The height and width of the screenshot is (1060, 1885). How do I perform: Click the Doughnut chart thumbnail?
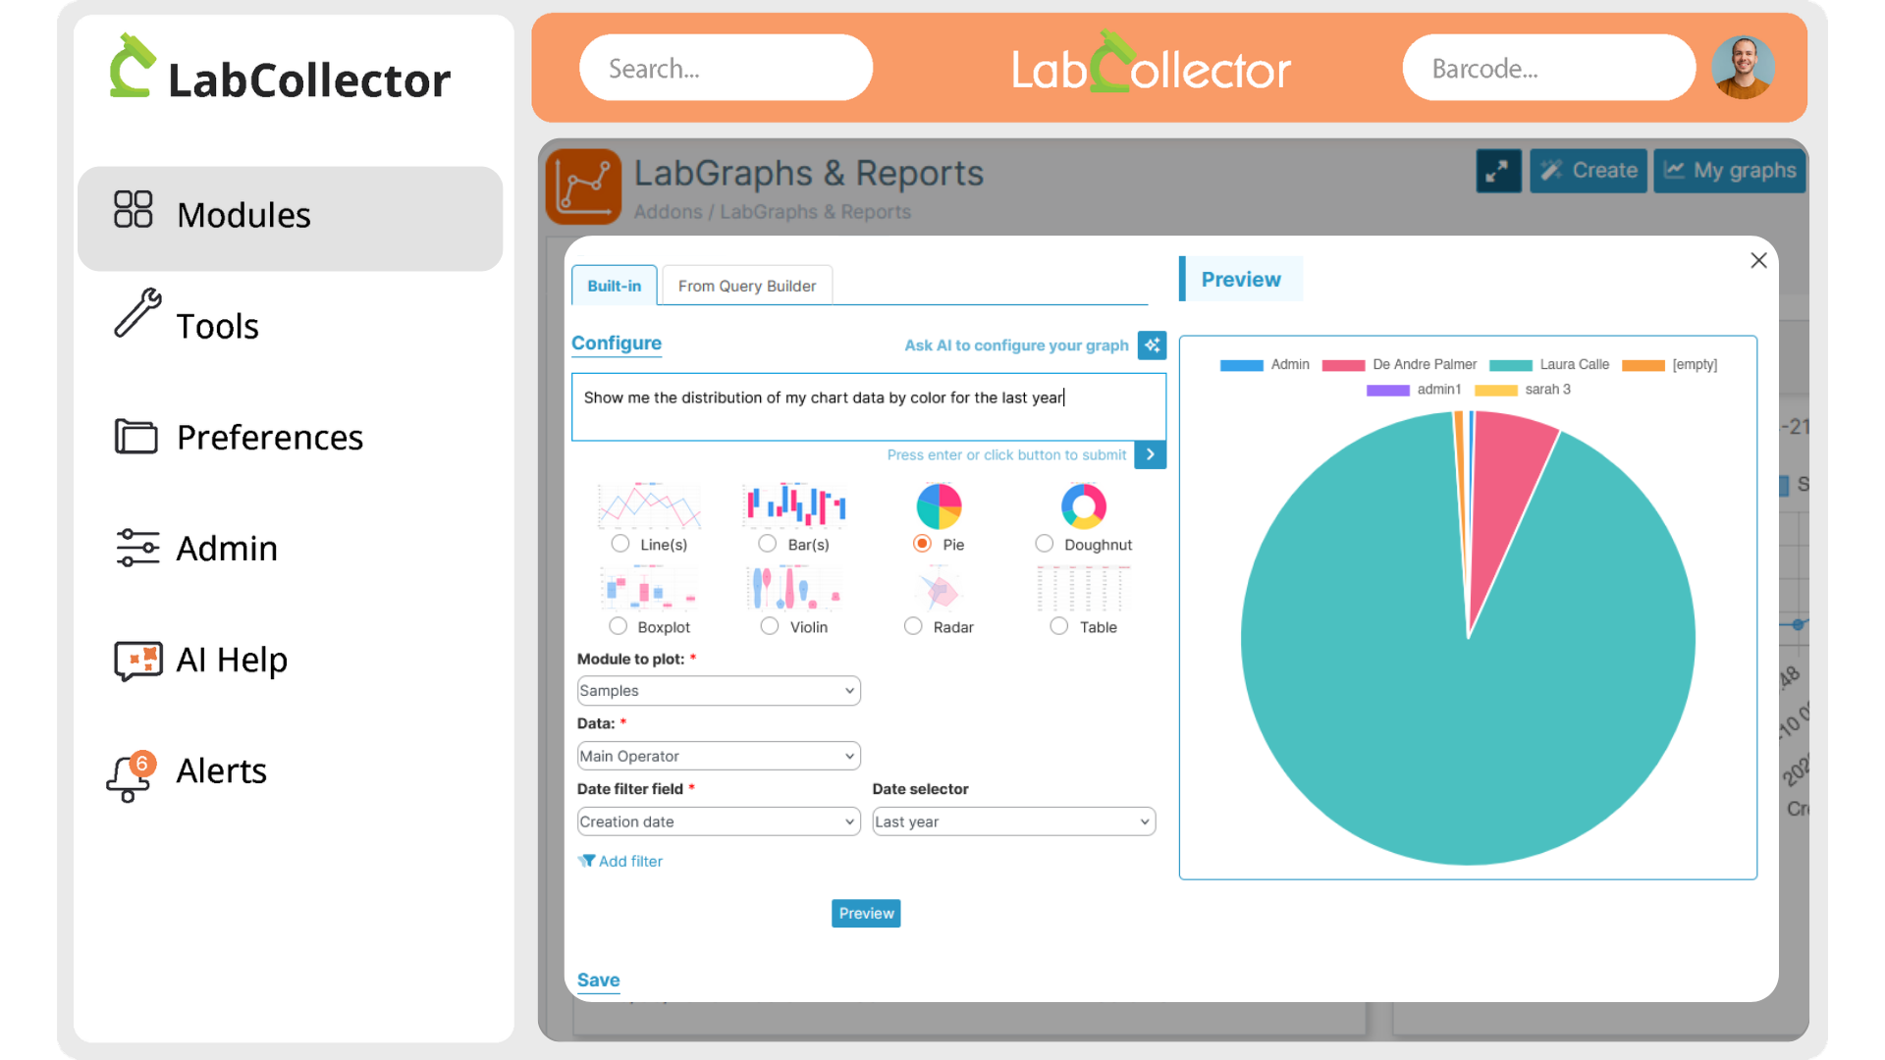pos(1084,505)
